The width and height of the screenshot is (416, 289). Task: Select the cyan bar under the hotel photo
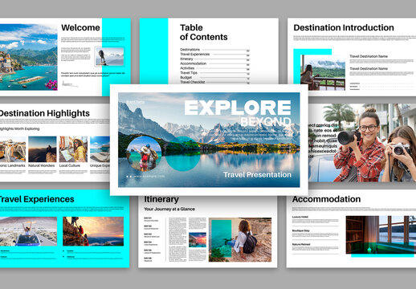click(382, 255)
